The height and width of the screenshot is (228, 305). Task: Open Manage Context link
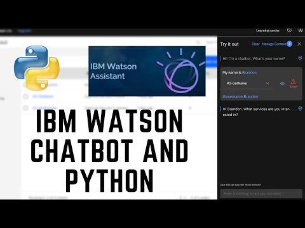(274, 44)
